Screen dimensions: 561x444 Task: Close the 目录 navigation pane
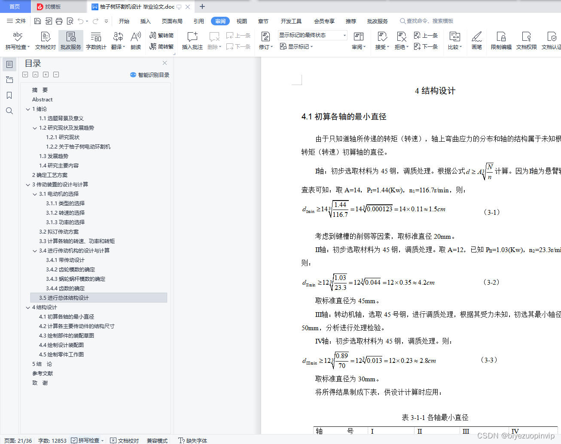(165, 63)
